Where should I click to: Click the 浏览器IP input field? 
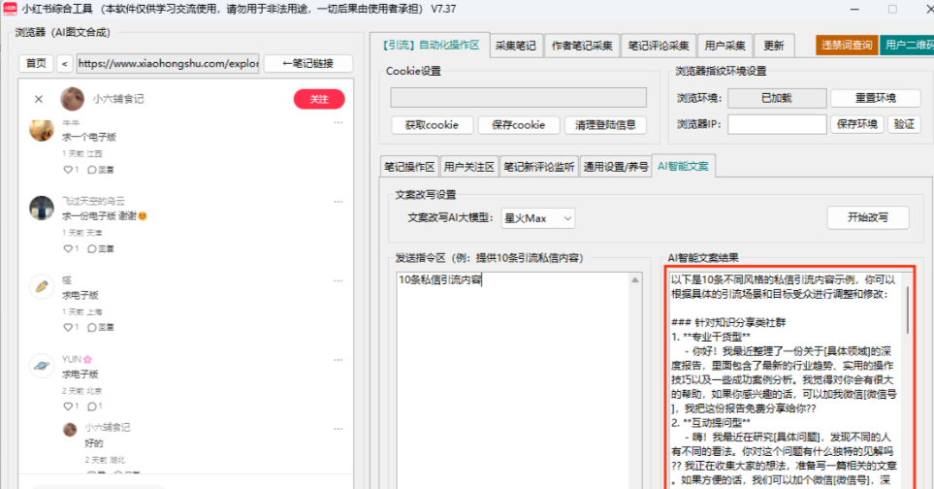(777, 124)
